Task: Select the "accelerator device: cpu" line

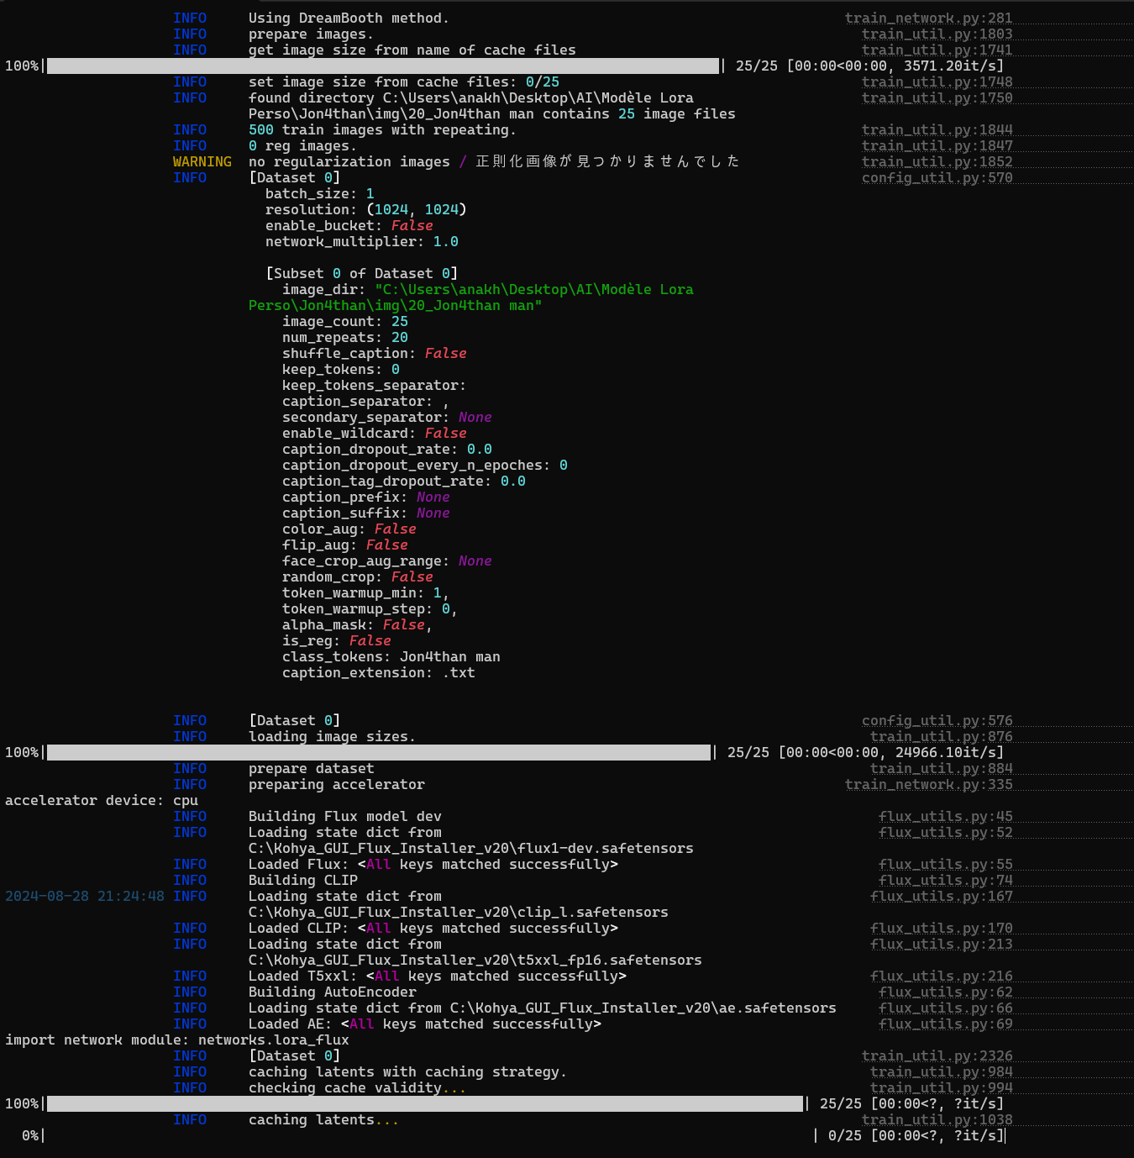Action: click(x=102, y=800)
